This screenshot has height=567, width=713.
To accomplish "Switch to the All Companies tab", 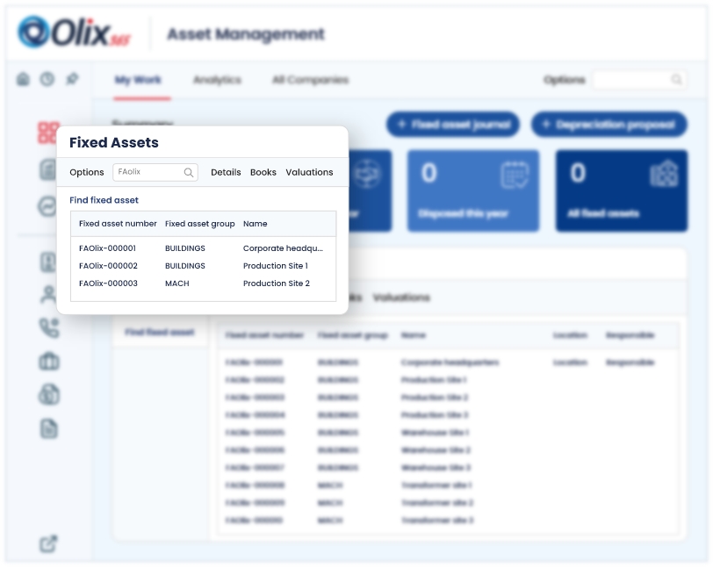I will (x=310, y=80).
